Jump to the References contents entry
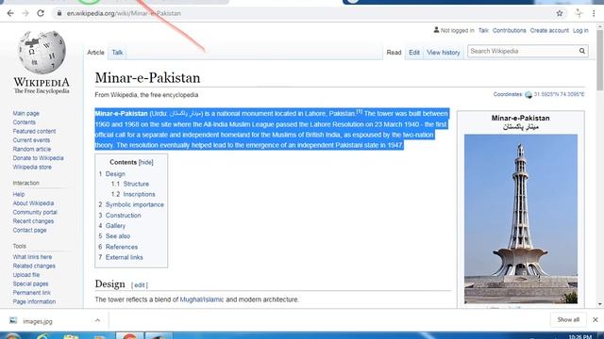Image resolution: width=604 pixels, height=339 pixels. (x=122, y=247)
